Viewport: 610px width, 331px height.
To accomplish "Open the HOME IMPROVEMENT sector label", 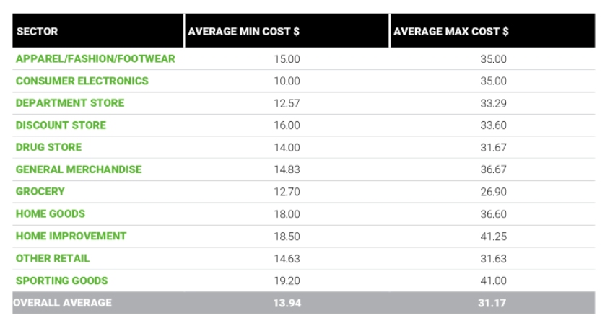I will (x=71, y=236).
